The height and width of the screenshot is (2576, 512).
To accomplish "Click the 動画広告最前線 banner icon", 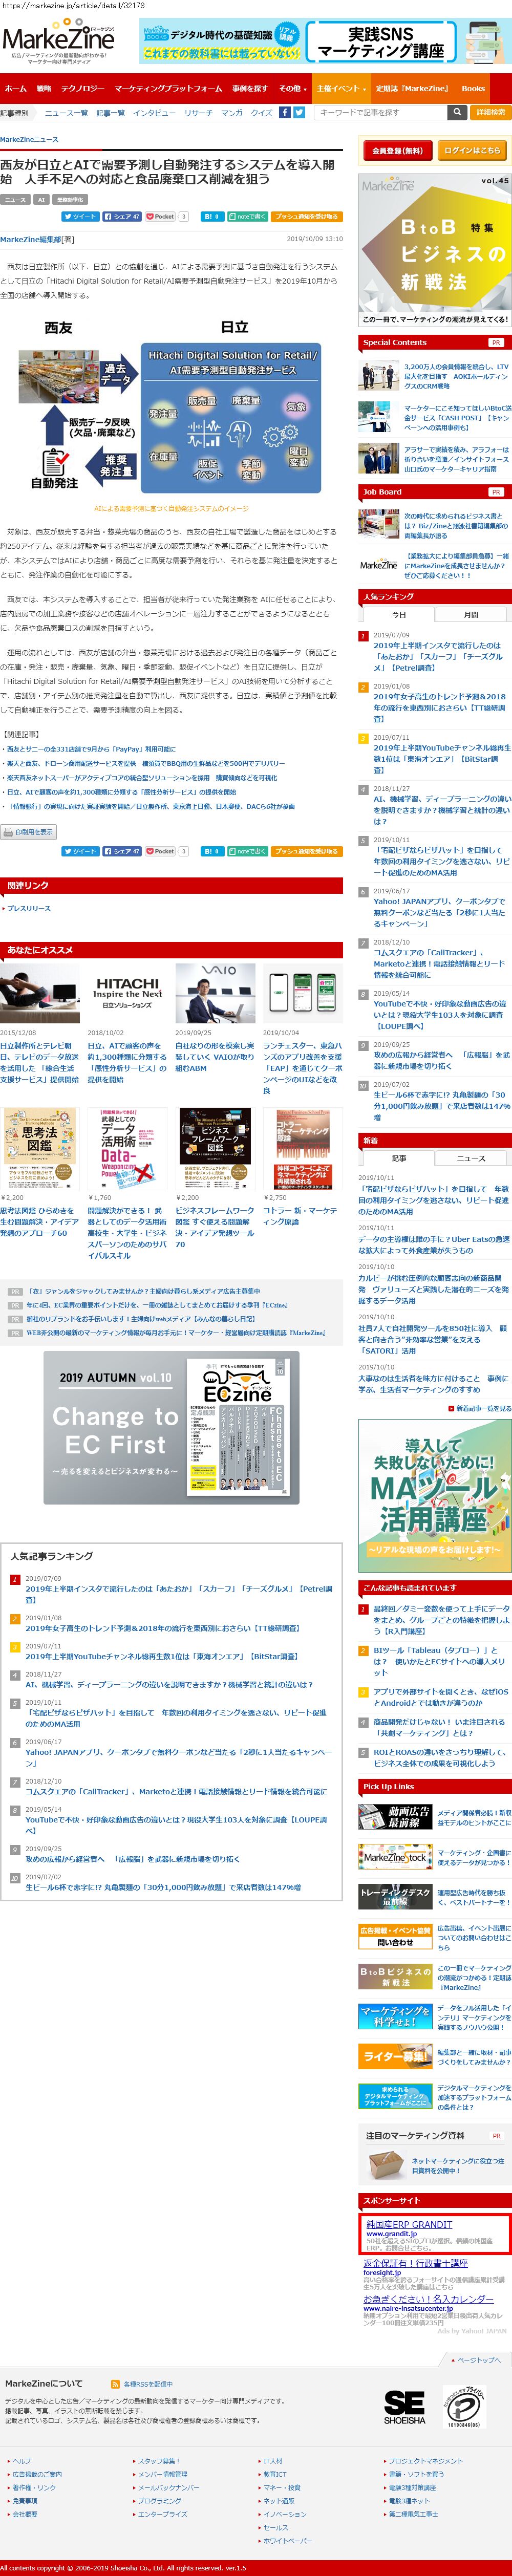I will coord(395,1817).
